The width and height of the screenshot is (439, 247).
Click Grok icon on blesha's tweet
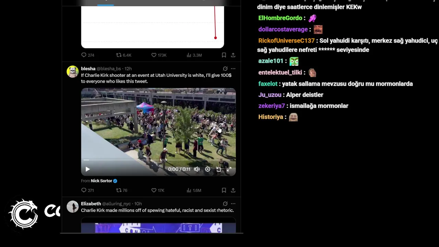coord(225,69)
